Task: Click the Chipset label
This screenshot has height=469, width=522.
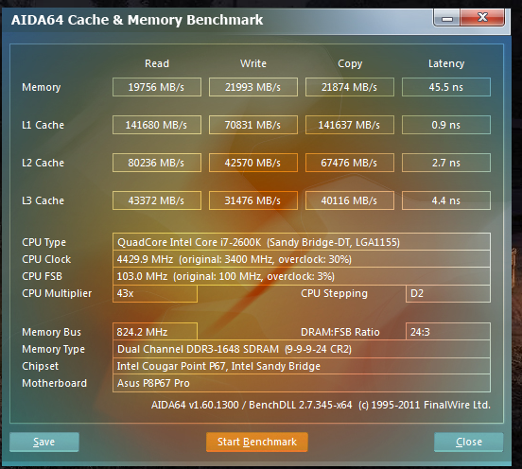Action: click(x=40, y=366)
